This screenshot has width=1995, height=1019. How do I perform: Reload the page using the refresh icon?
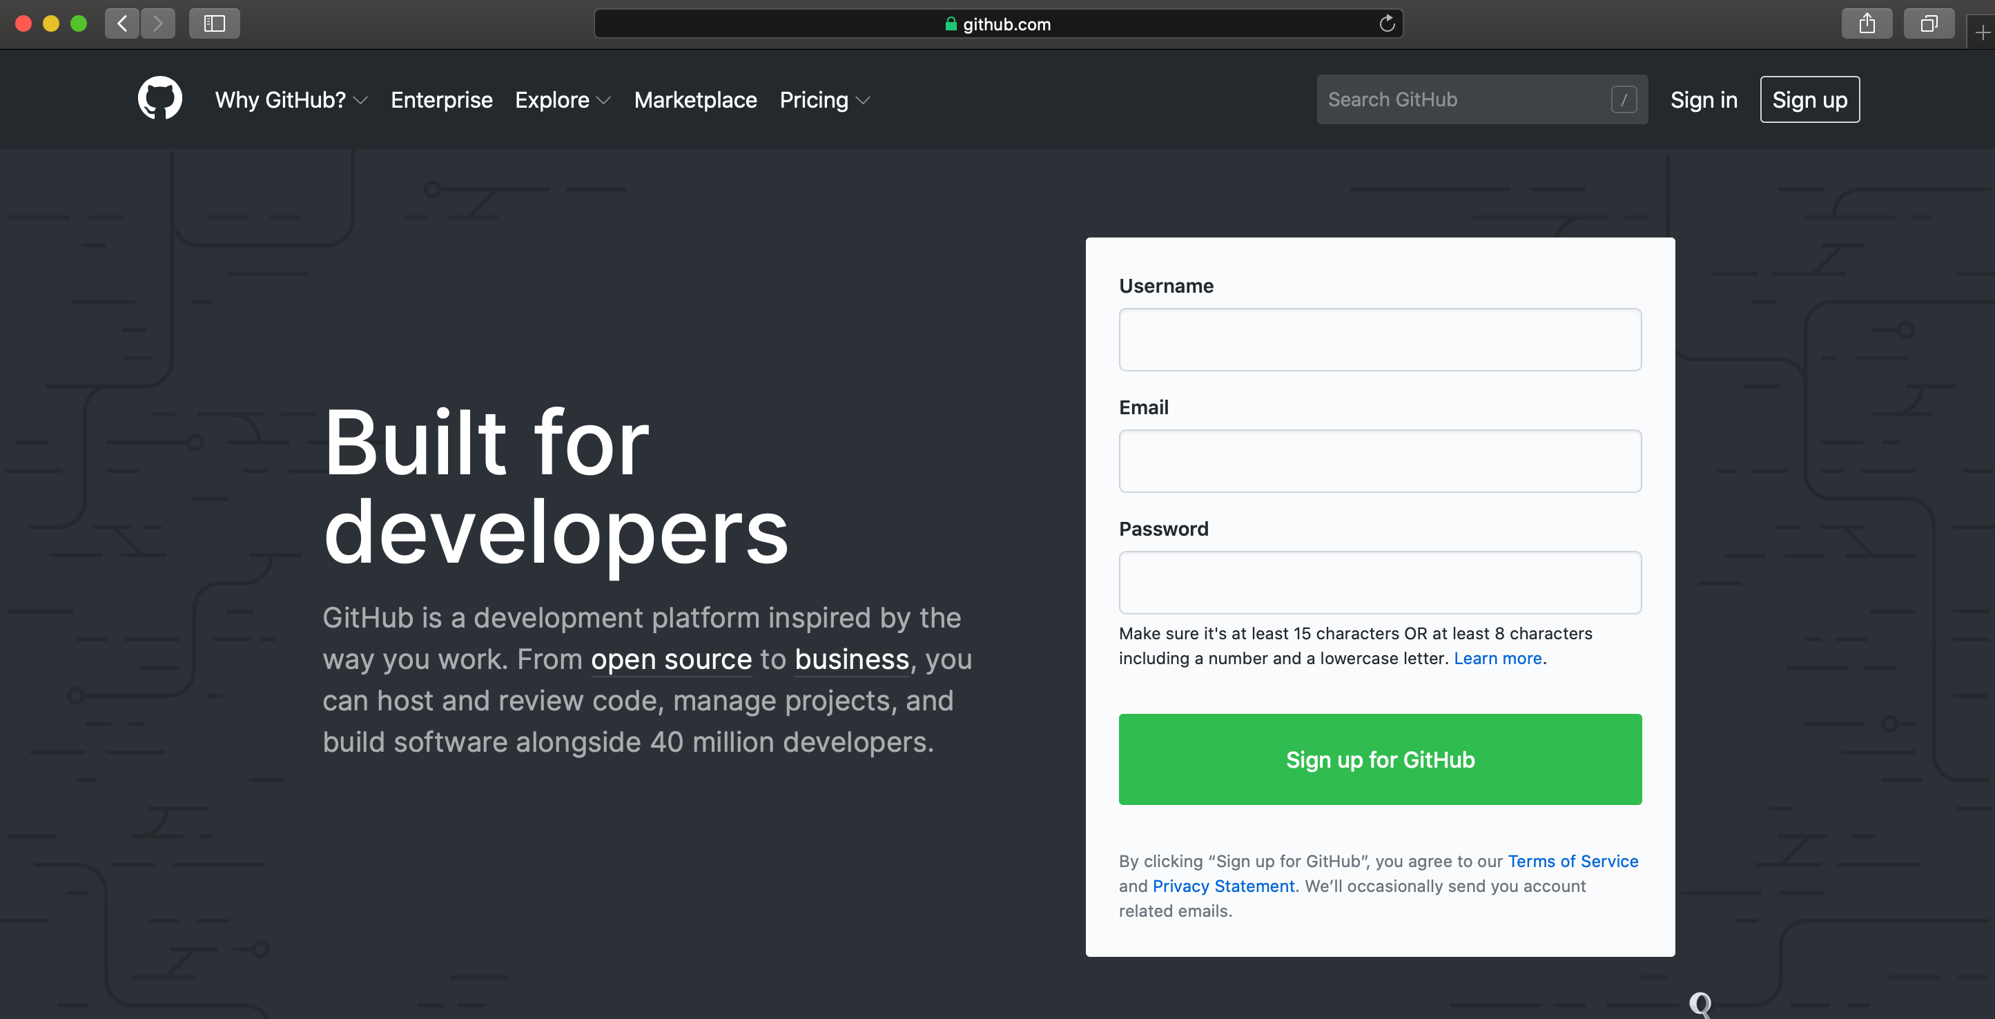click(x=1387, y=23)
